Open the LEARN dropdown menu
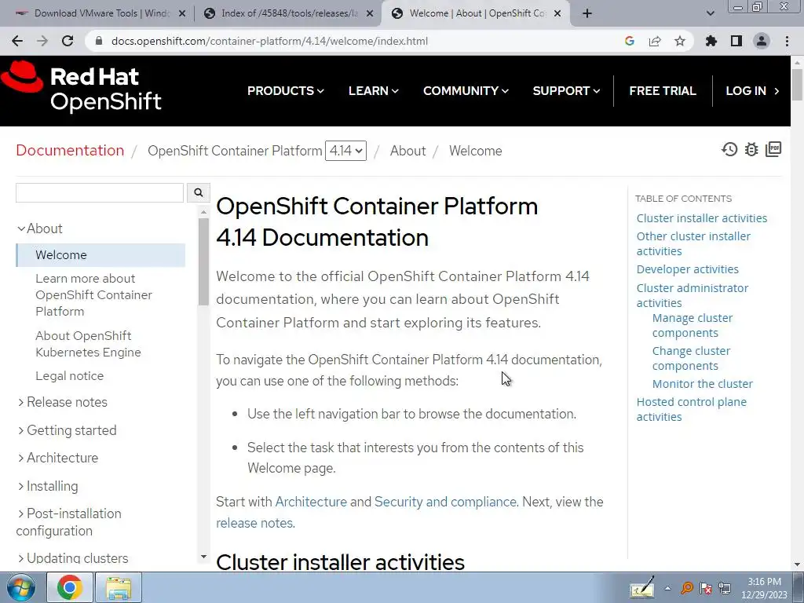This screenshot has width=804, height=603. [373, 91]
